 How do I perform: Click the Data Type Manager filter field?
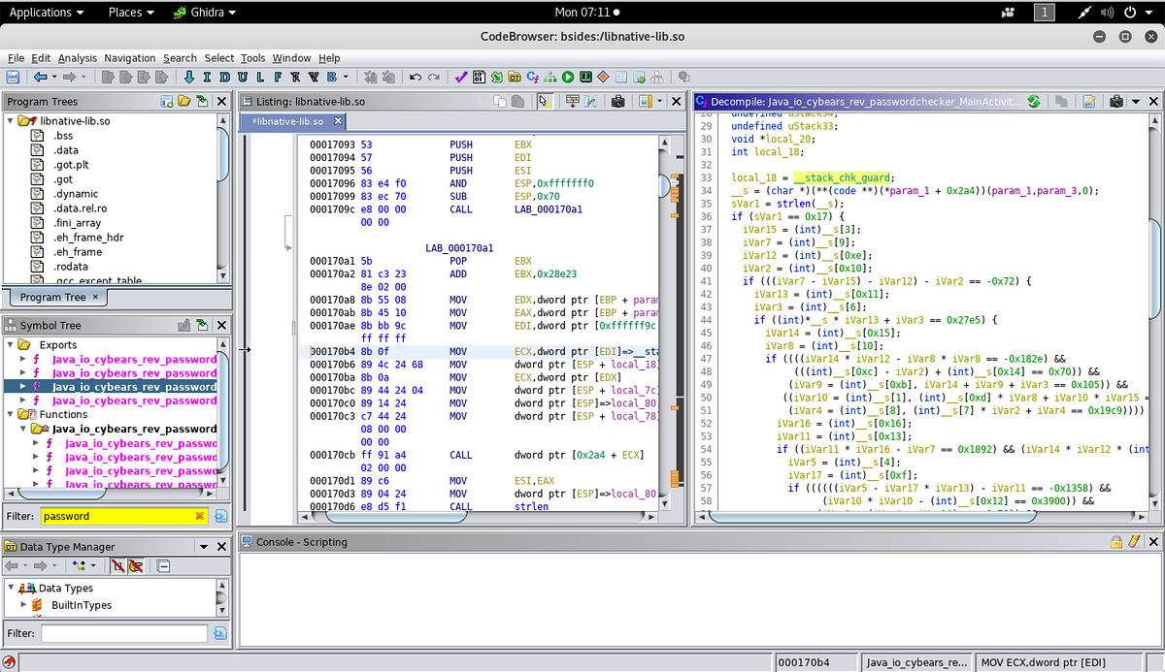124,633
